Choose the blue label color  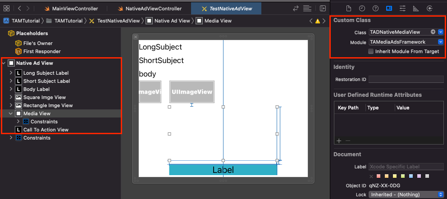click(411, 176)
